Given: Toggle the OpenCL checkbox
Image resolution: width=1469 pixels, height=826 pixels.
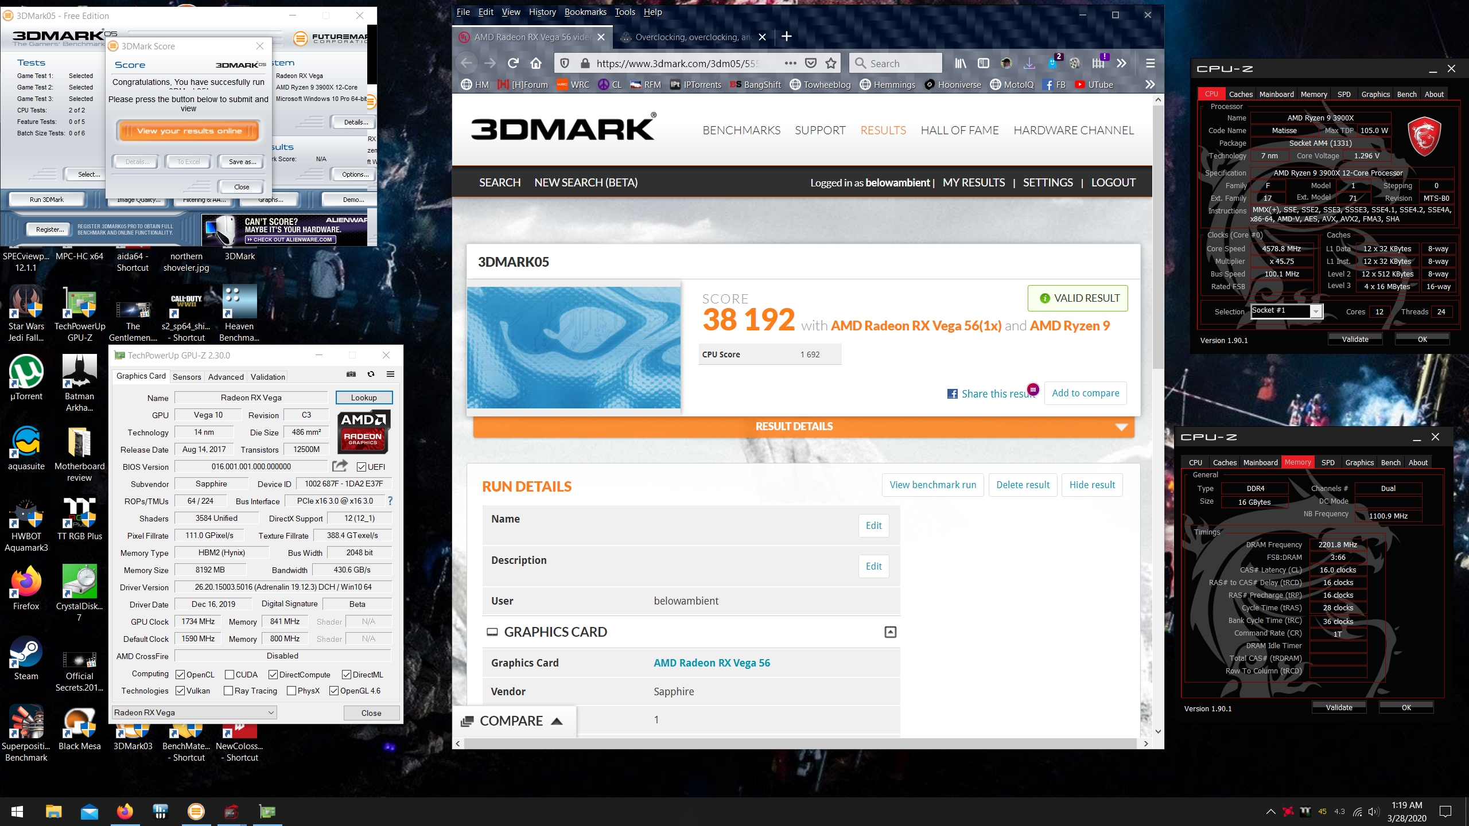Looking at the screenshot, I should tap(180, 675).
